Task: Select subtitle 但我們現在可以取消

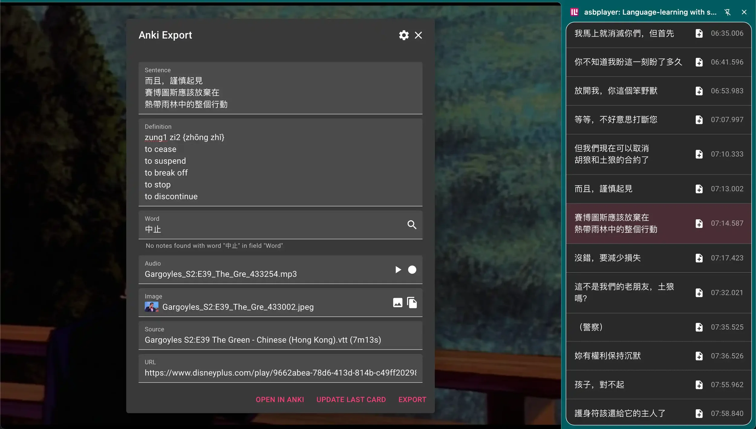Action: 611,154
